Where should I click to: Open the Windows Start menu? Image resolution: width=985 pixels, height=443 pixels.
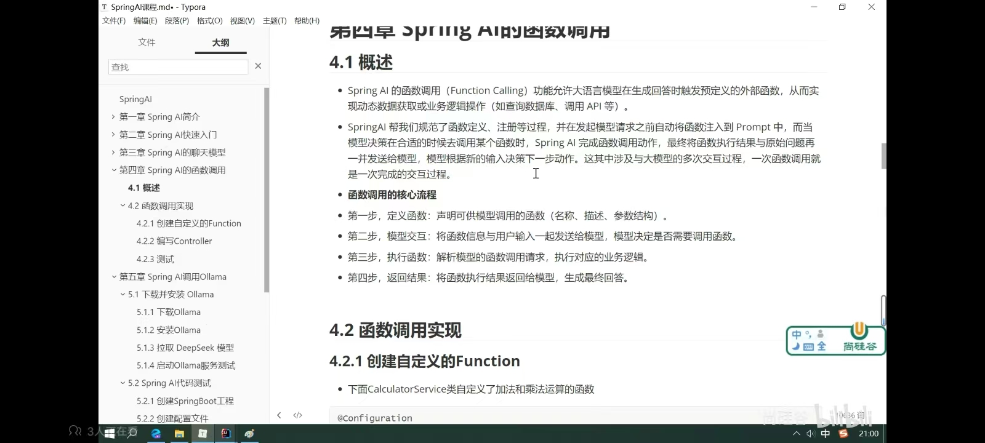110,433
